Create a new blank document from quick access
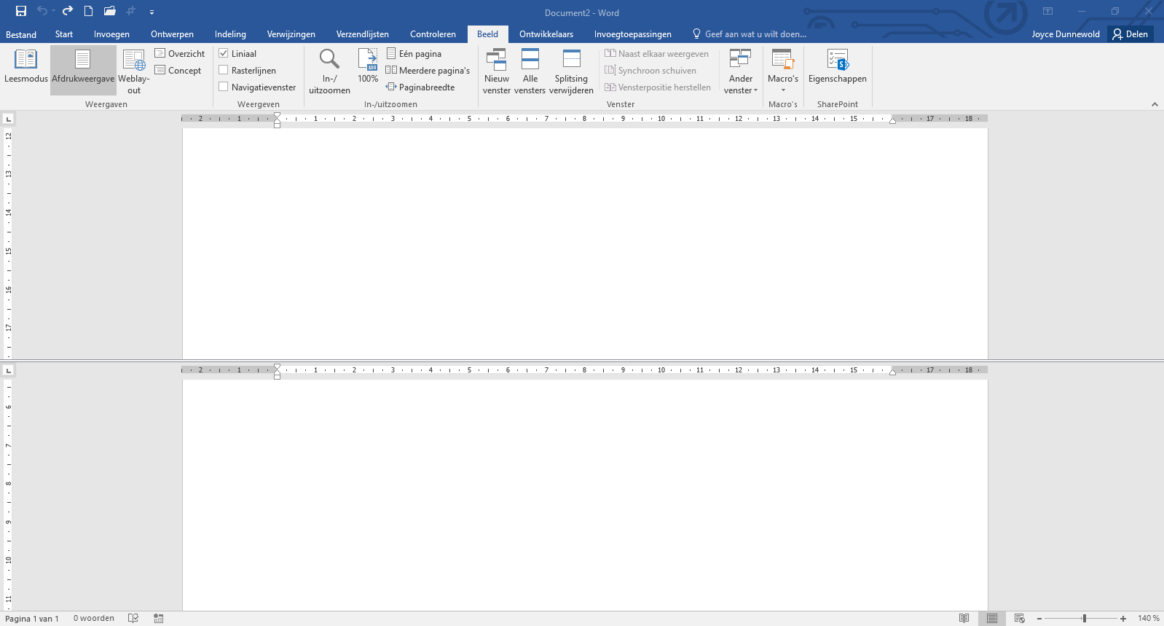The height and width of the screenshot is (626, 1164). pyautogui.click(x=88, y=11)
